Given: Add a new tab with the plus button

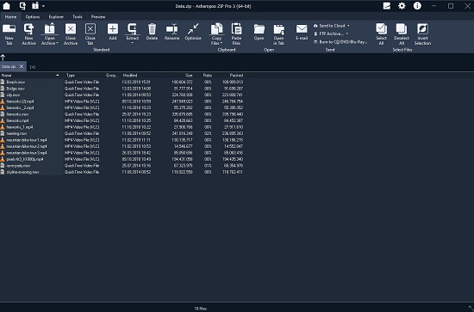Looking at the screenshot, I should 33,67.
